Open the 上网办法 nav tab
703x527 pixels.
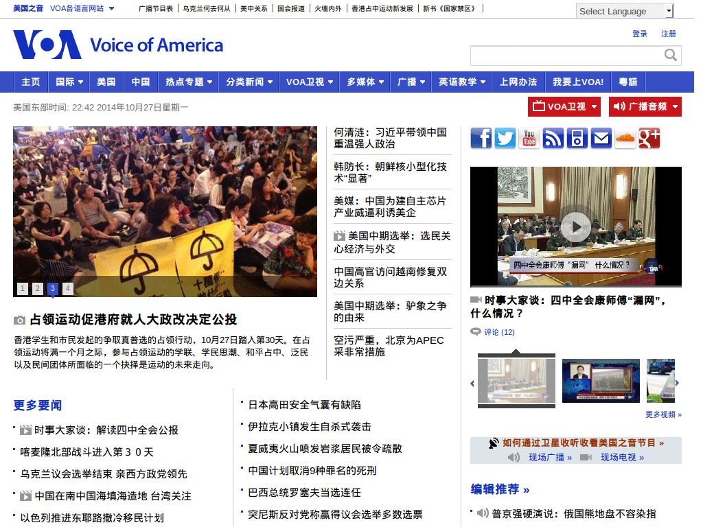coord(518,82)
